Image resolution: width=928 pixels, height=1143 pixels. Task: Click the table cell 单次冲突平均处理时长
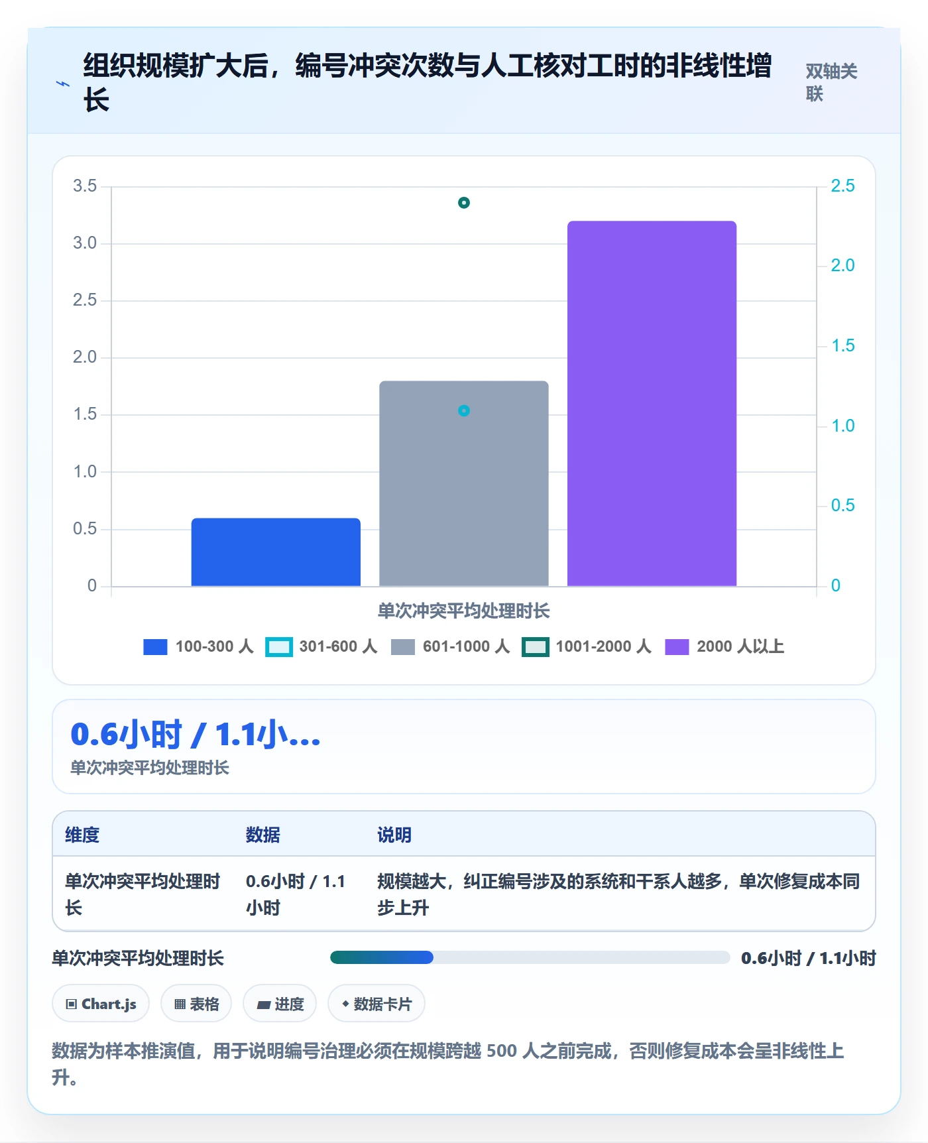click(x=143, y=894)
